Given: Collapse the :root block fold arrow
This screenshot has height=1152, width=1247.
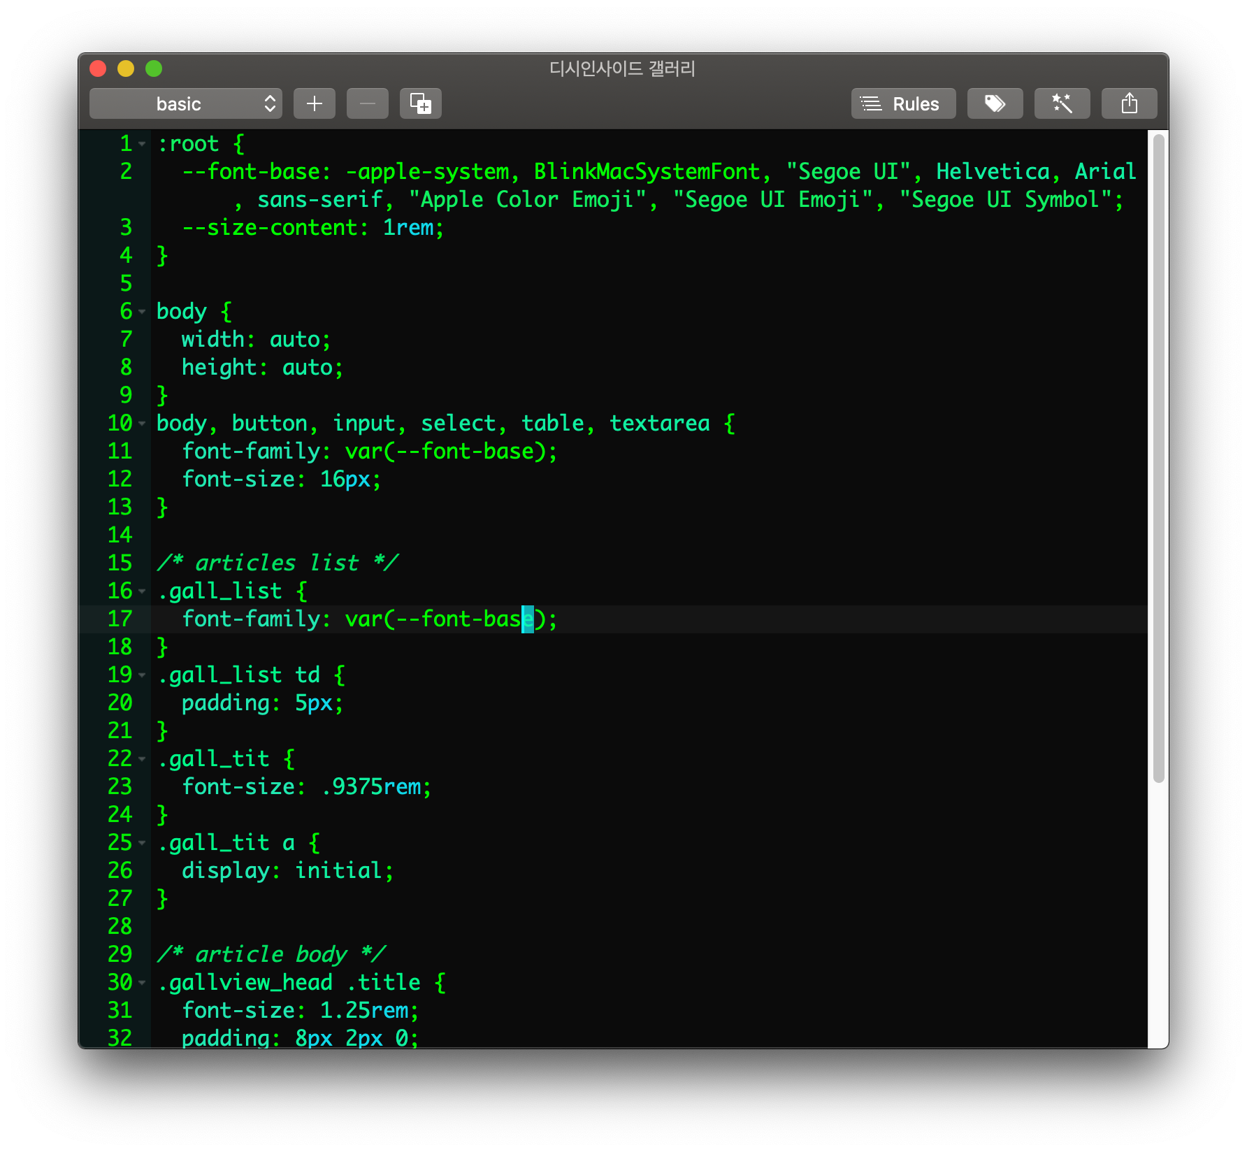Looking at the screenshot, I should click(142, 144).
